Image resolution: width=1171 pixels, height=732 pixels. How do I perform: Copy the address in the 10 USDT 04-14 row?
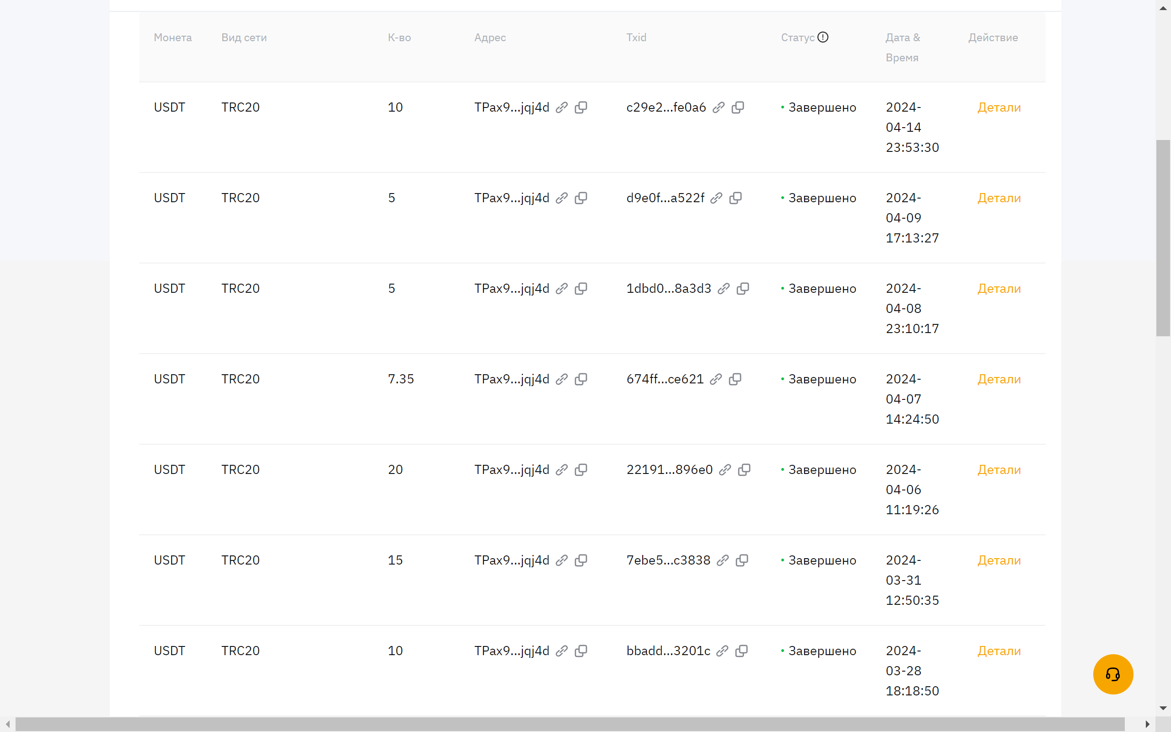[580, 108]
